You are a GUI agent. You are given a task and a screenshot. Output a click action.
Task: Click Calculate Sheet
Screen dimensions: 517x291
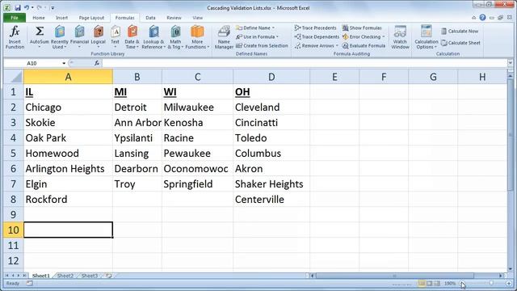click(460, 43)
